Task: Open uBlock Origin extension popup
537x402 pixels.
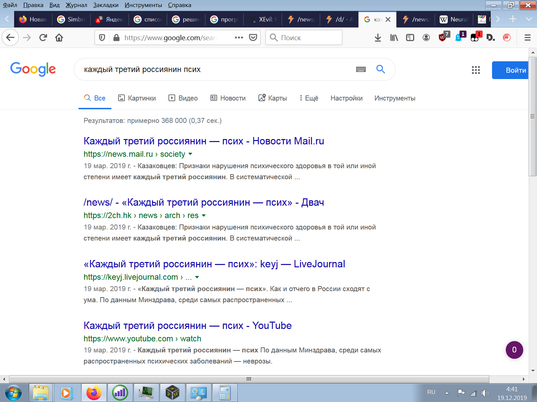Action: [443, 37]
